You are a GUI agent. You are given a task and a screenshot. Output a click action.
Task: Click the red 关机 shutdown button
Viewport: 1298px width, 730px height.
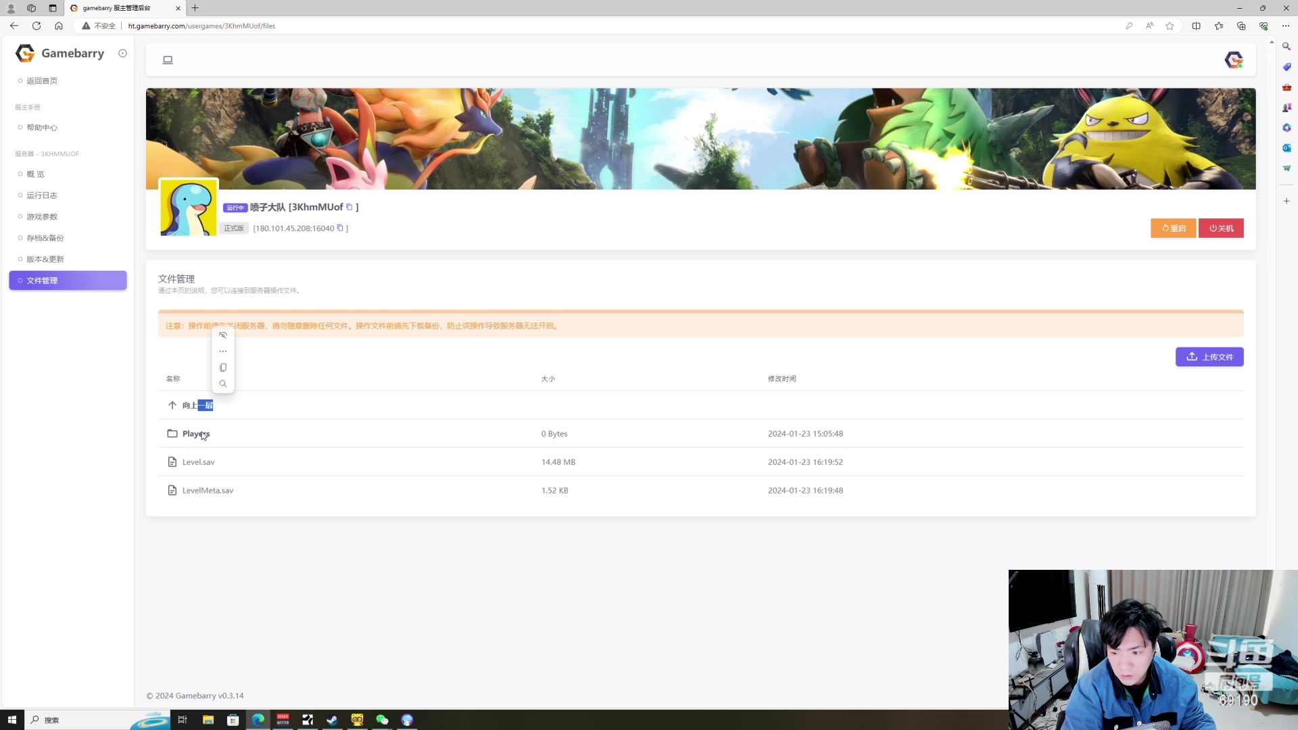(x=1221, y=228)
